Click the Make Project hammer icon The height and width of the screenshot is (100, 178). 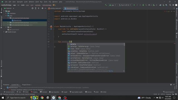(x=106, y=5)
